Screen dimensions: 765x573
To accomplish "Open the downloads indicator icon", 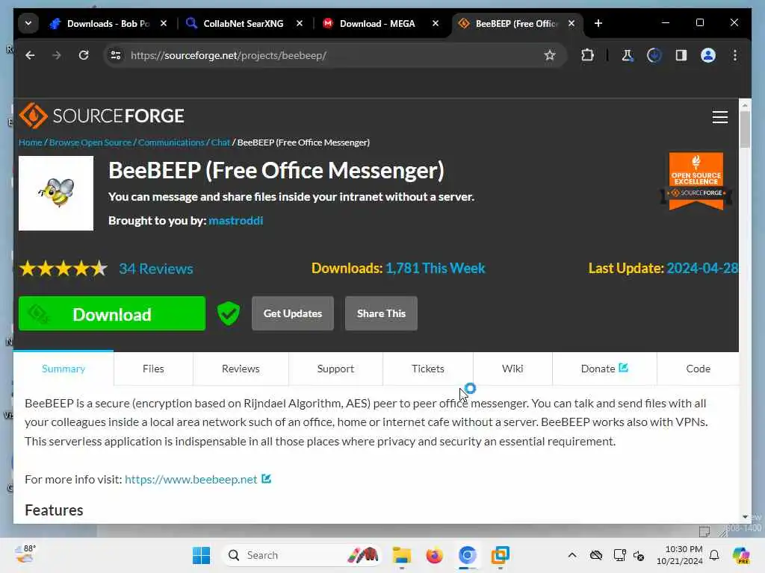I will pos(654,55).
